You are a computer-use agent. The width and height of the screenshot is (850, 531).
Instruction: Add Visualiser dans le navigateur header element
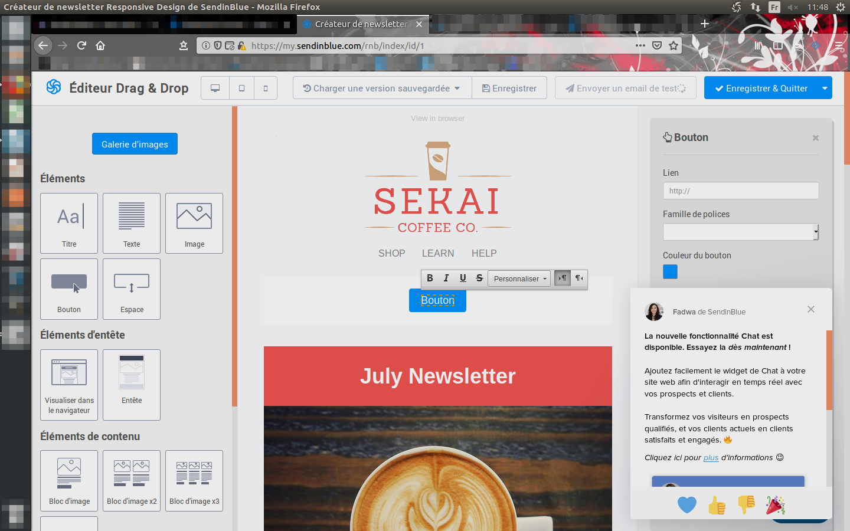click(x=69, y=385)
